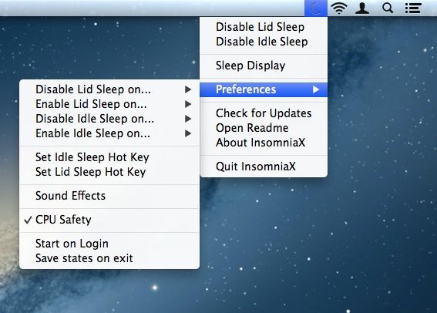Open Notification Center list icon
The image size is (437, 313).
click(x=413, y=8)
